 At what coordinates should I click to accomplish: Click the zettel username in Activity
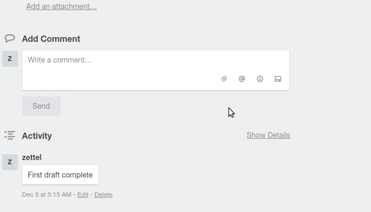(32, 157)
